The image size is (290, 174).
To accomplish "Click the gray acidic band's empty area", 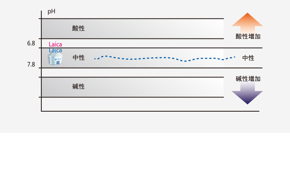I will click(x=155, y=28).
